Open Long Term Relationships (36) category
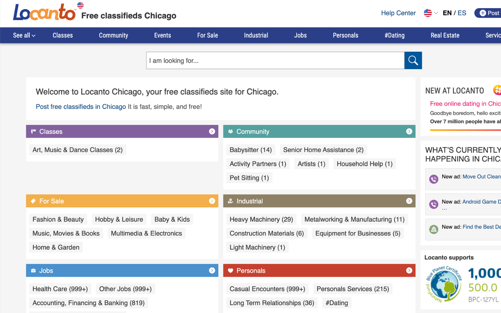 coord(272,303)
